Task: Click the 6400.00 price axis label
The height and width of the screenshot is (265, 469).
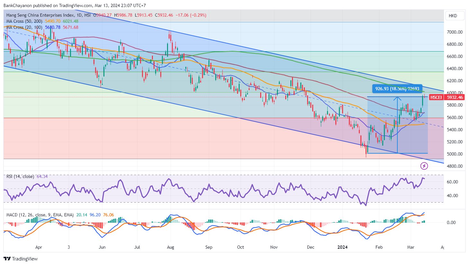Action: 455,68
